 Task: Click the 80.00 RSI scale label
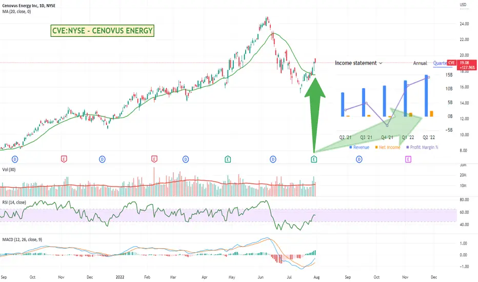tap(464, 199)
